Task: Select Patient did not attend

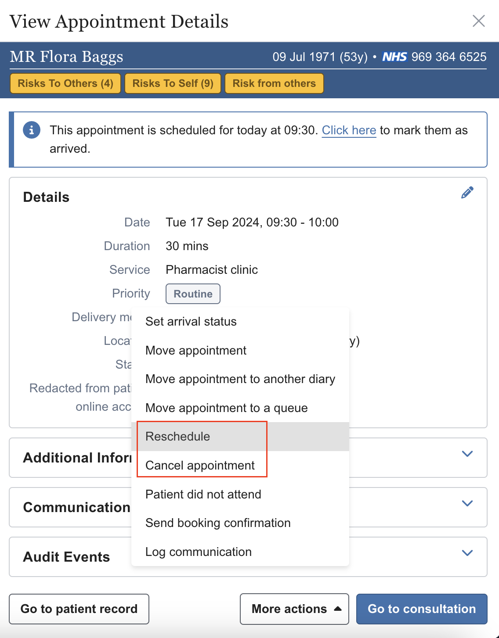Action: (x=203, y=495)
